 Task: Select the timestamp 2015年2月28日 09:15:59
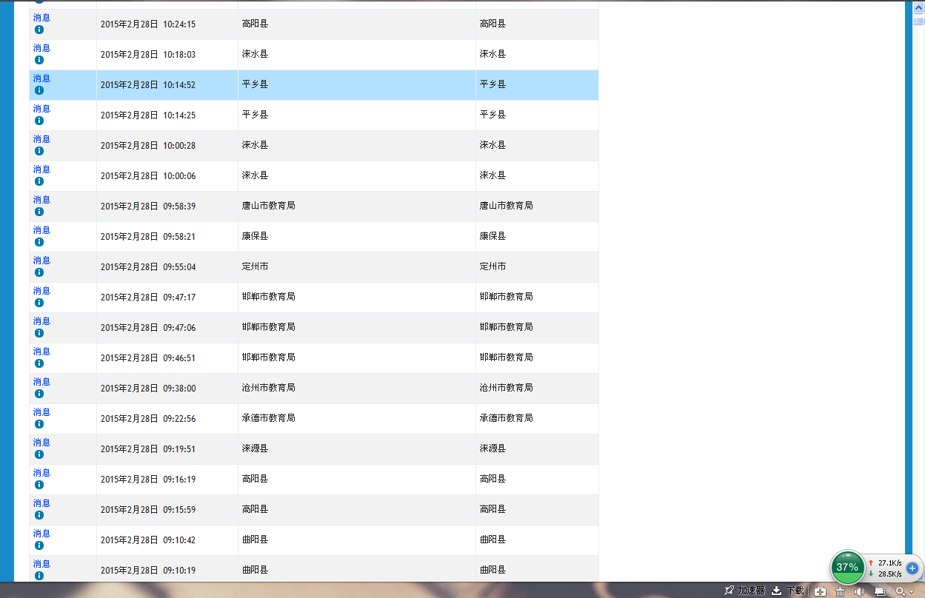coord(148,510)
